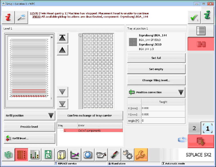The width and height of the screenshot is (216, 167).
Task: Switch to location 2 toggle
Action: coord(194,128)
